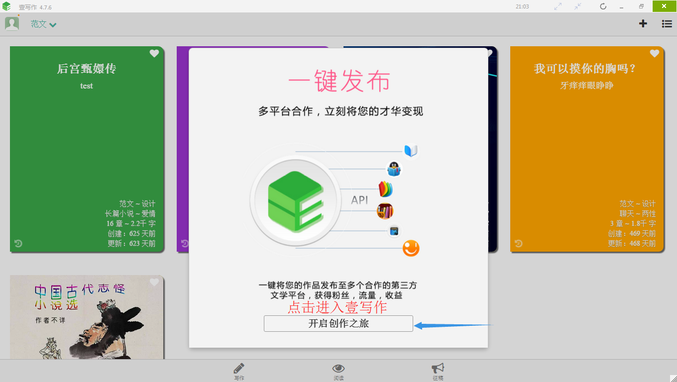The image size is (677, 382).
Task: Switch to the 写作 pencil tab
Action: [239, 372]
